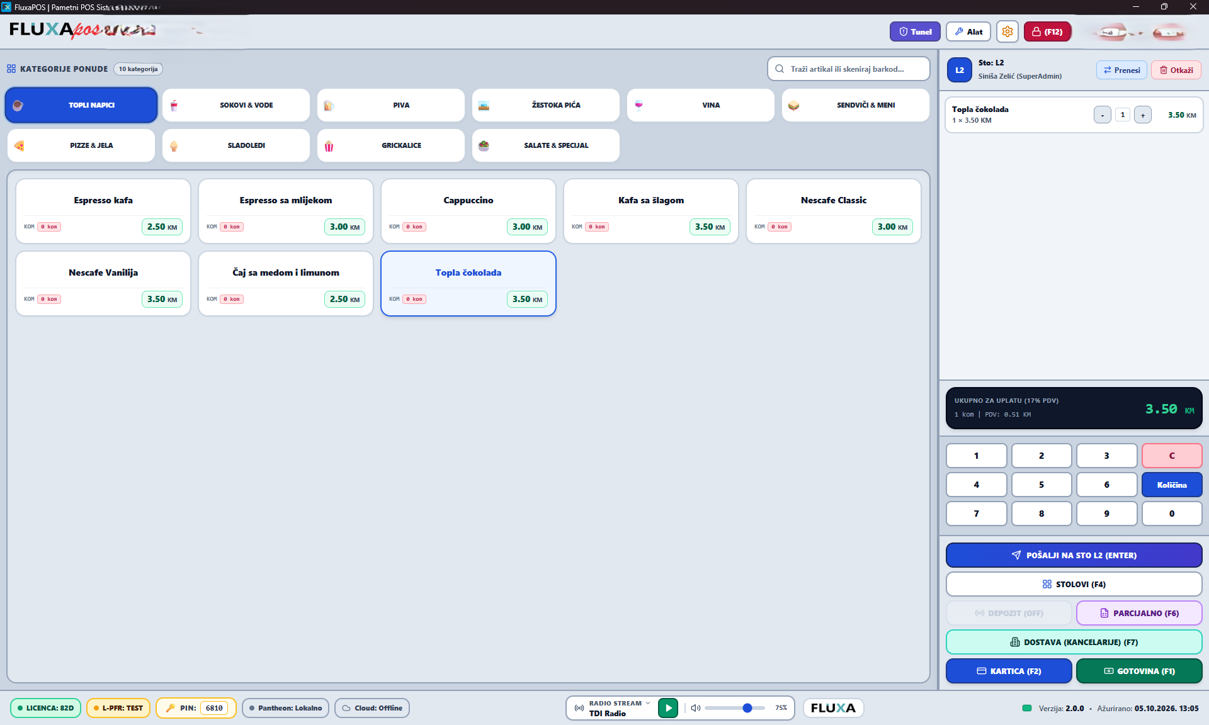Open the PIVA category
1209x725 pixels.
[391, 105]
